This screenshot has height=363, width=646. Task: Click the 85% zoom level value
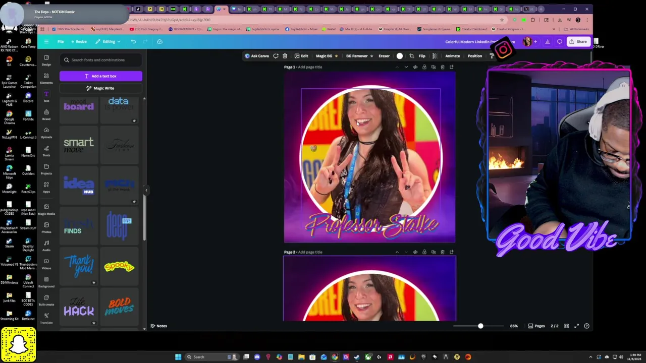[514, 326]
